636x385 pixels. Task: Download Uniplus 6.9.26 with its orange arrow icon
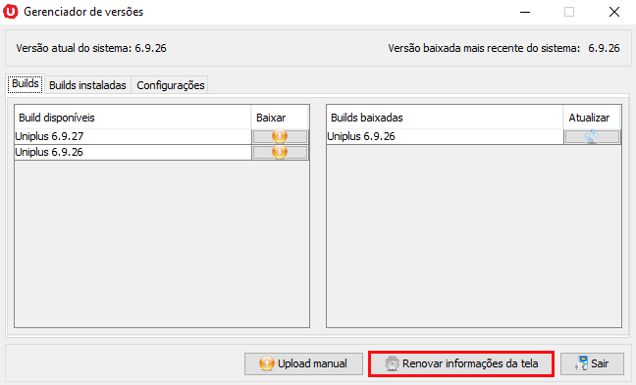pyautogui.click(x=280, y=152)
